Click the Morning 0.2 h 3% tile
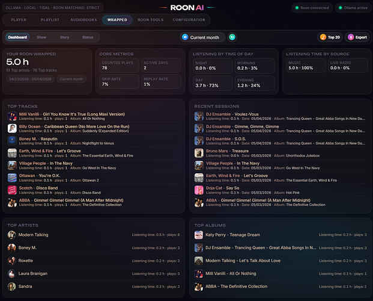Screen dimensions: 373x301 255,66
